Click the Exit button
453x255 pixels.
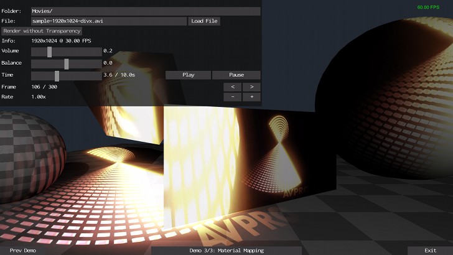coord(430,251)
